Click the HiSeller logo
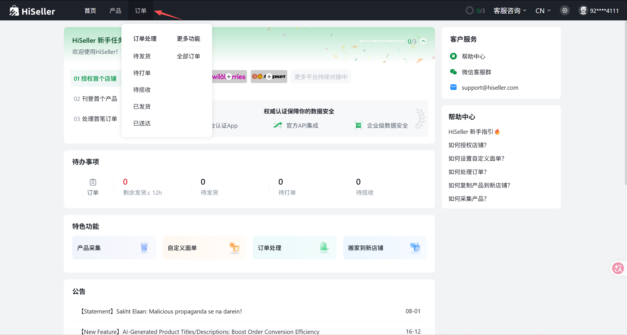The width and height of the screenshot is (627, 335). [x=32, y=11]
